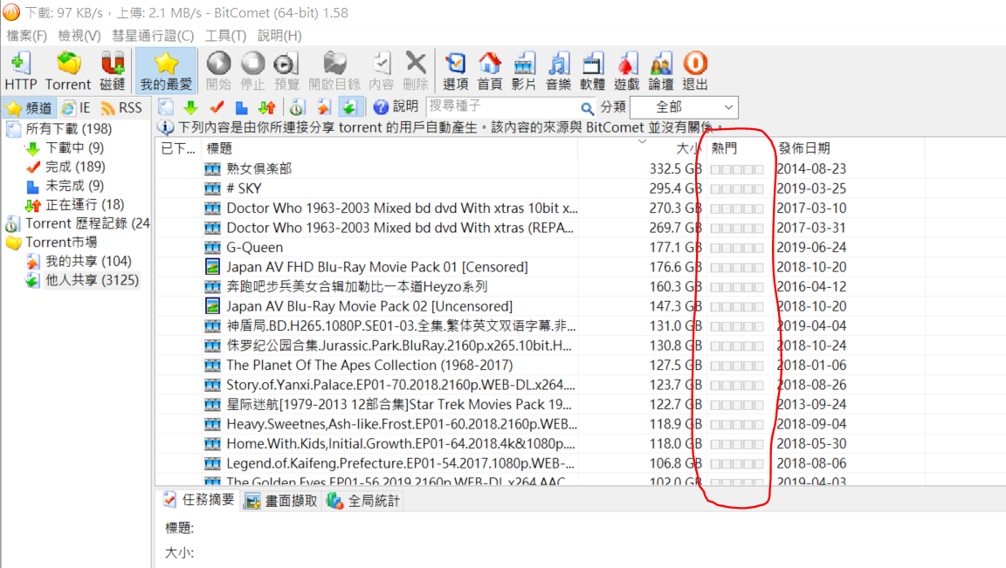Open the 檔案(F) menu
This screenshot has height=568, width=1006.
click(x=26, y=35)
